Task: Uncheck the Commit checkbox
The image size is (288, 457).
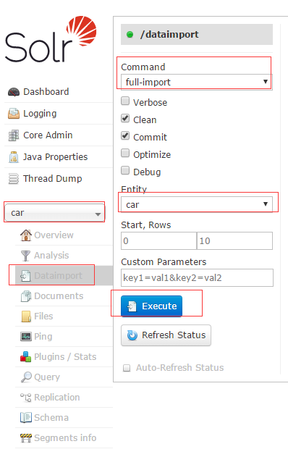Action: (x=125, y=136)
